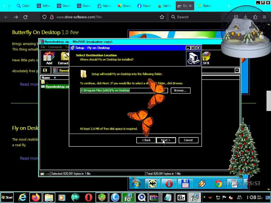Image resolution: width=271 pixels, height=203 pixels.
Task: Open the Firefox downloads panel
Action: point(245,17)
